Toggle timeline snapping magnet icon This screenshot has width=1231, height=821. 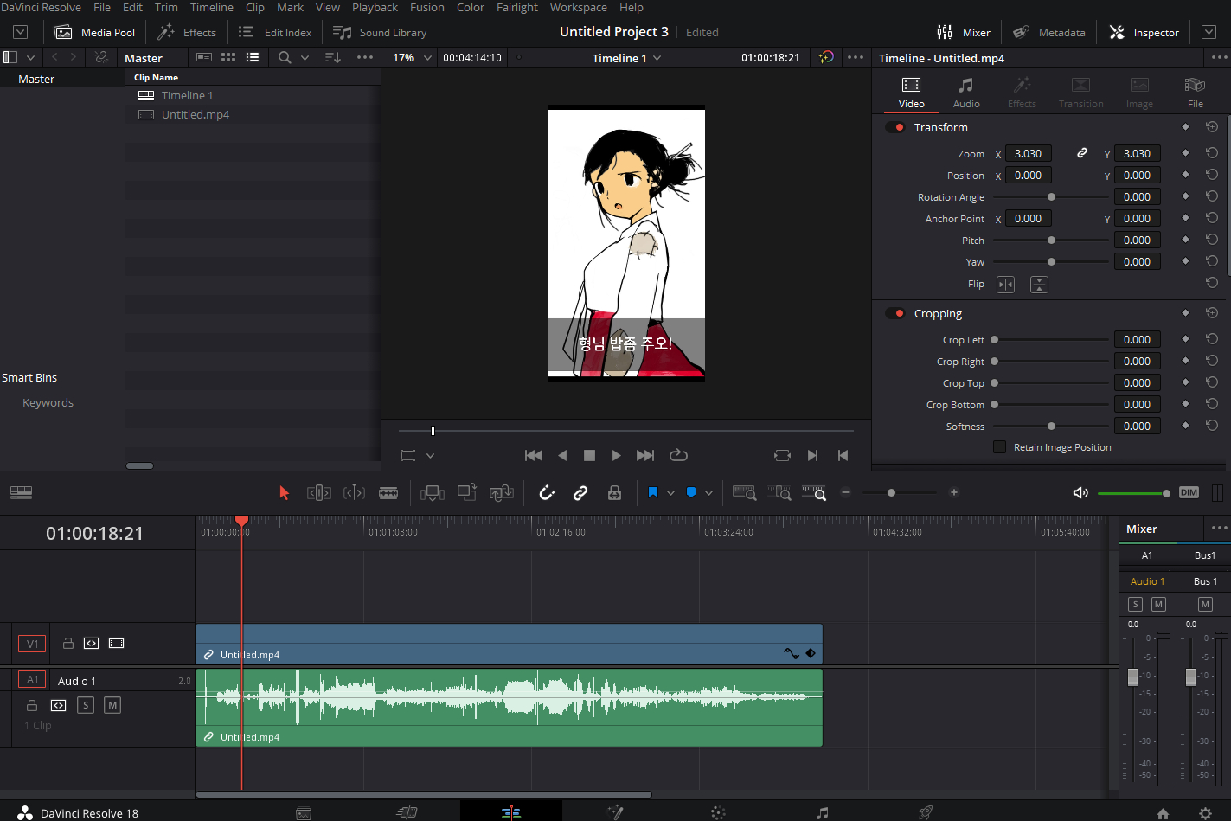547,492
